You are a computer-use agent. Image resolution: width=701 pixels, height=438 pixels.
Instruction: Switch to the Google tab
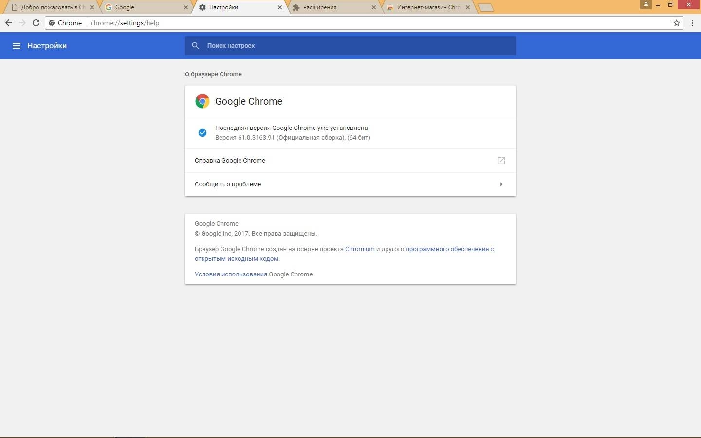(146, 7)
